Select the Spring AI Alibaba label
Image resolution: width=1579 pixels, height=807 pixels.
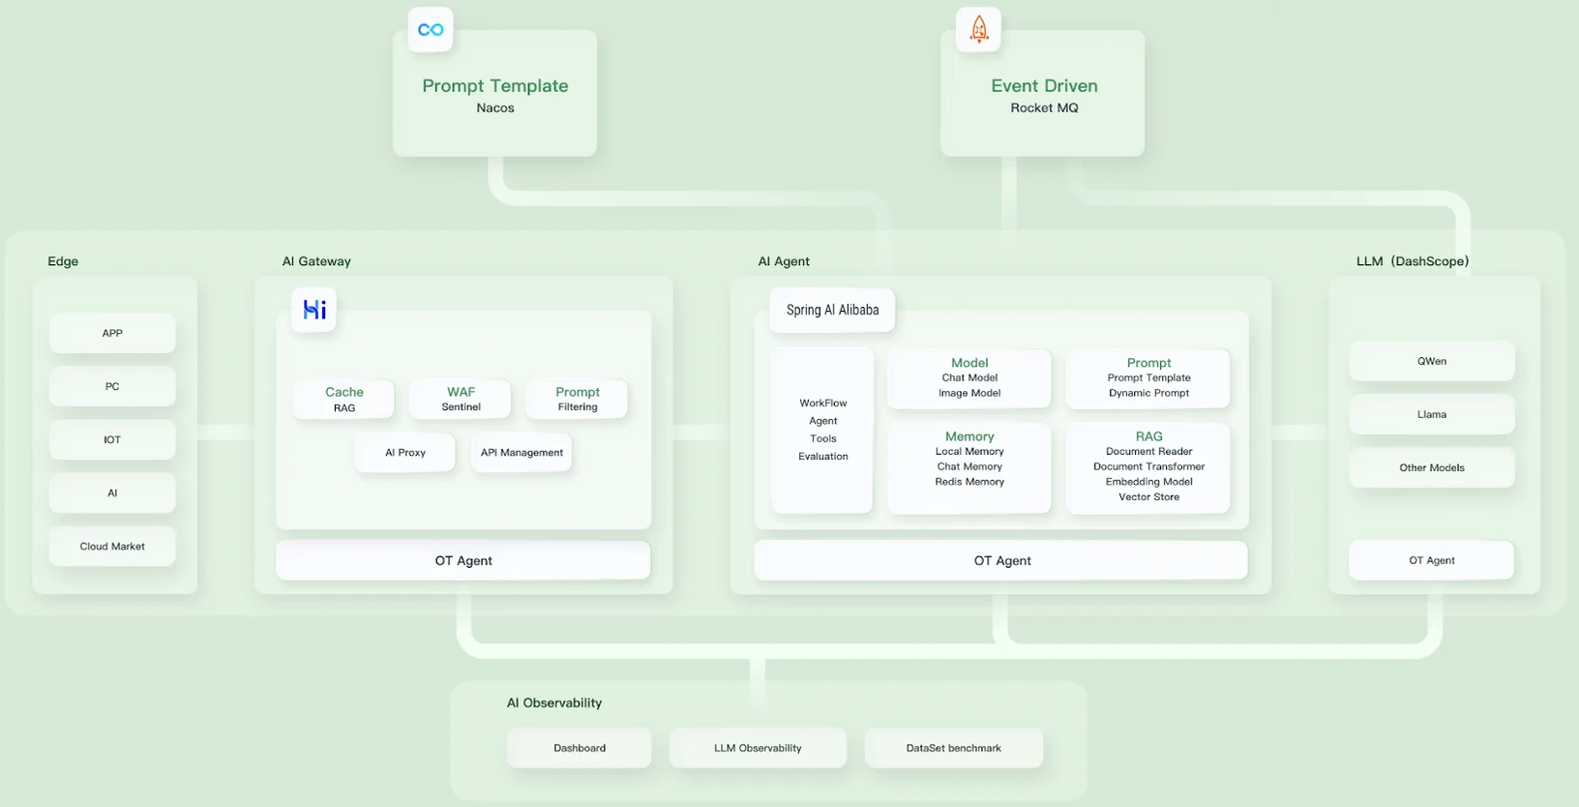pyautogui.click(x=832, y=310)
